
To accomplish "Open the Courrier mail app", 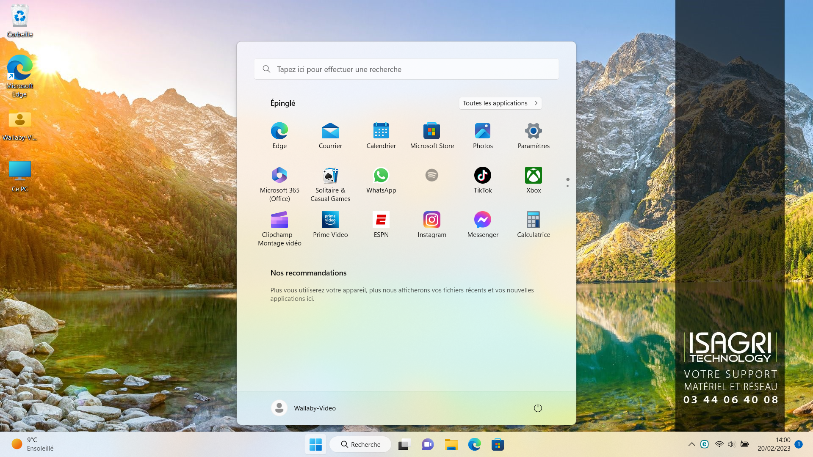I will coord(330,136).
